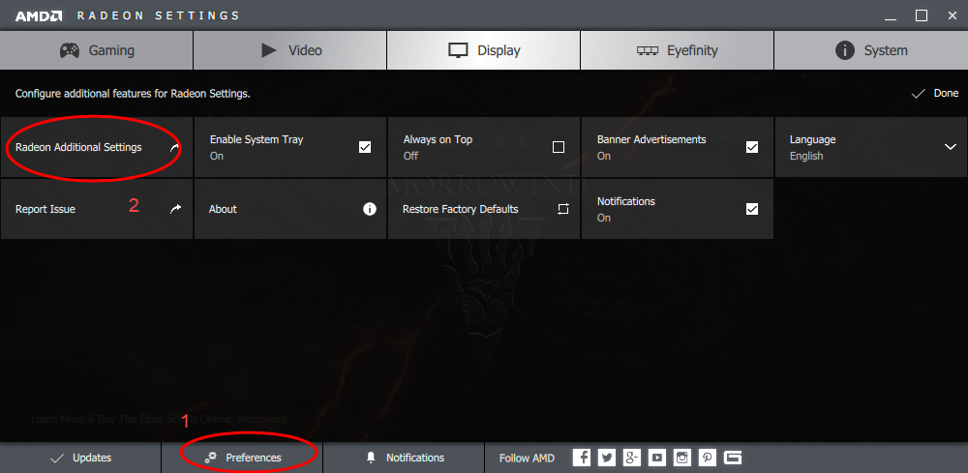This screenshot has width=968, height=473.
Task: Click the last Follow AMD icon, after Pinterest
Action: [x=733, y=458]
